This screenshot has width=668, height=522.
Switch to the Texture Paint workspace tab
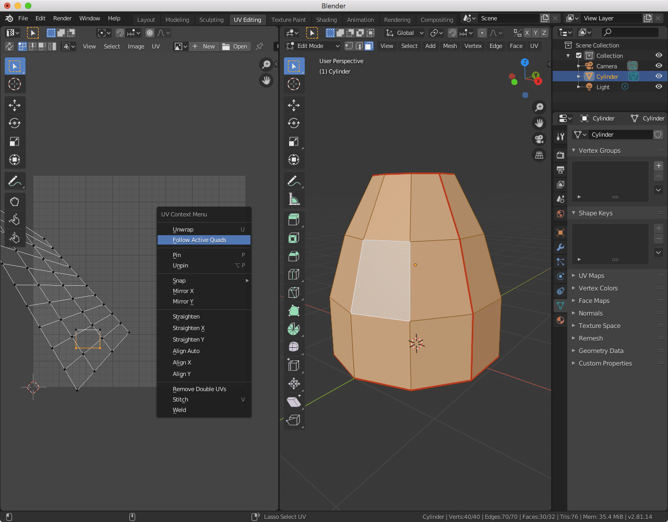point(288,20)
